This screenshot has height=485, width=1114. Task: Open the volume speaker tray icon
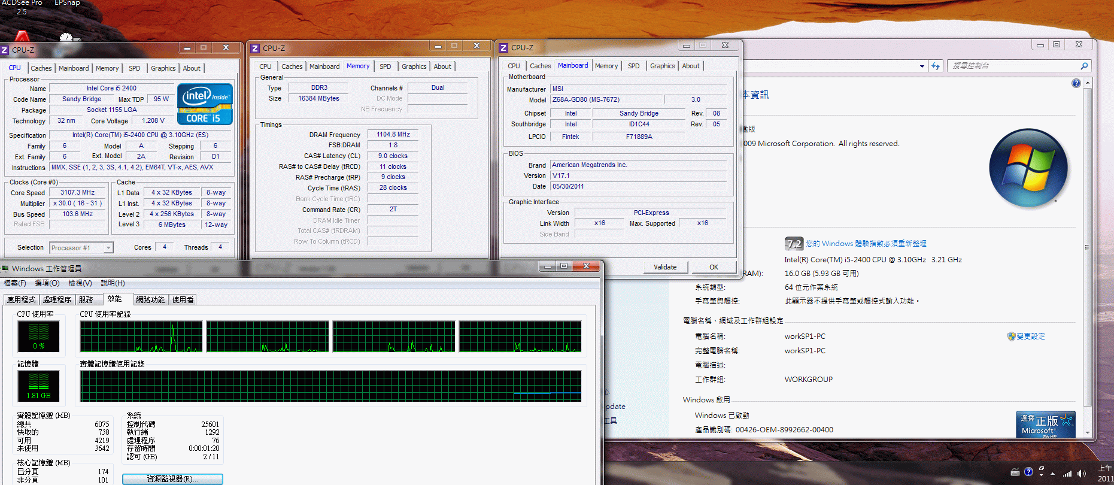tap(1082, 473)
